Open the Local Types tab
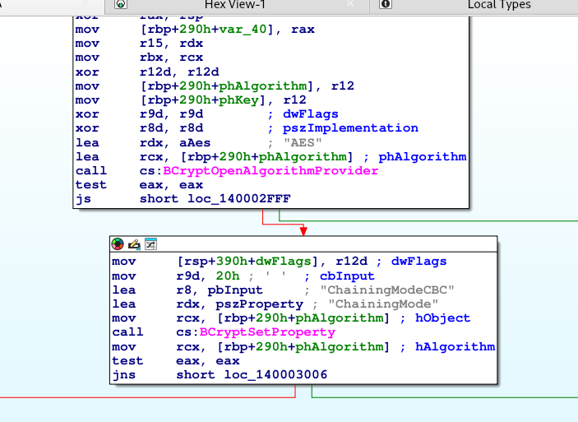This screenshot has height=422, width=578. (499, 5)
